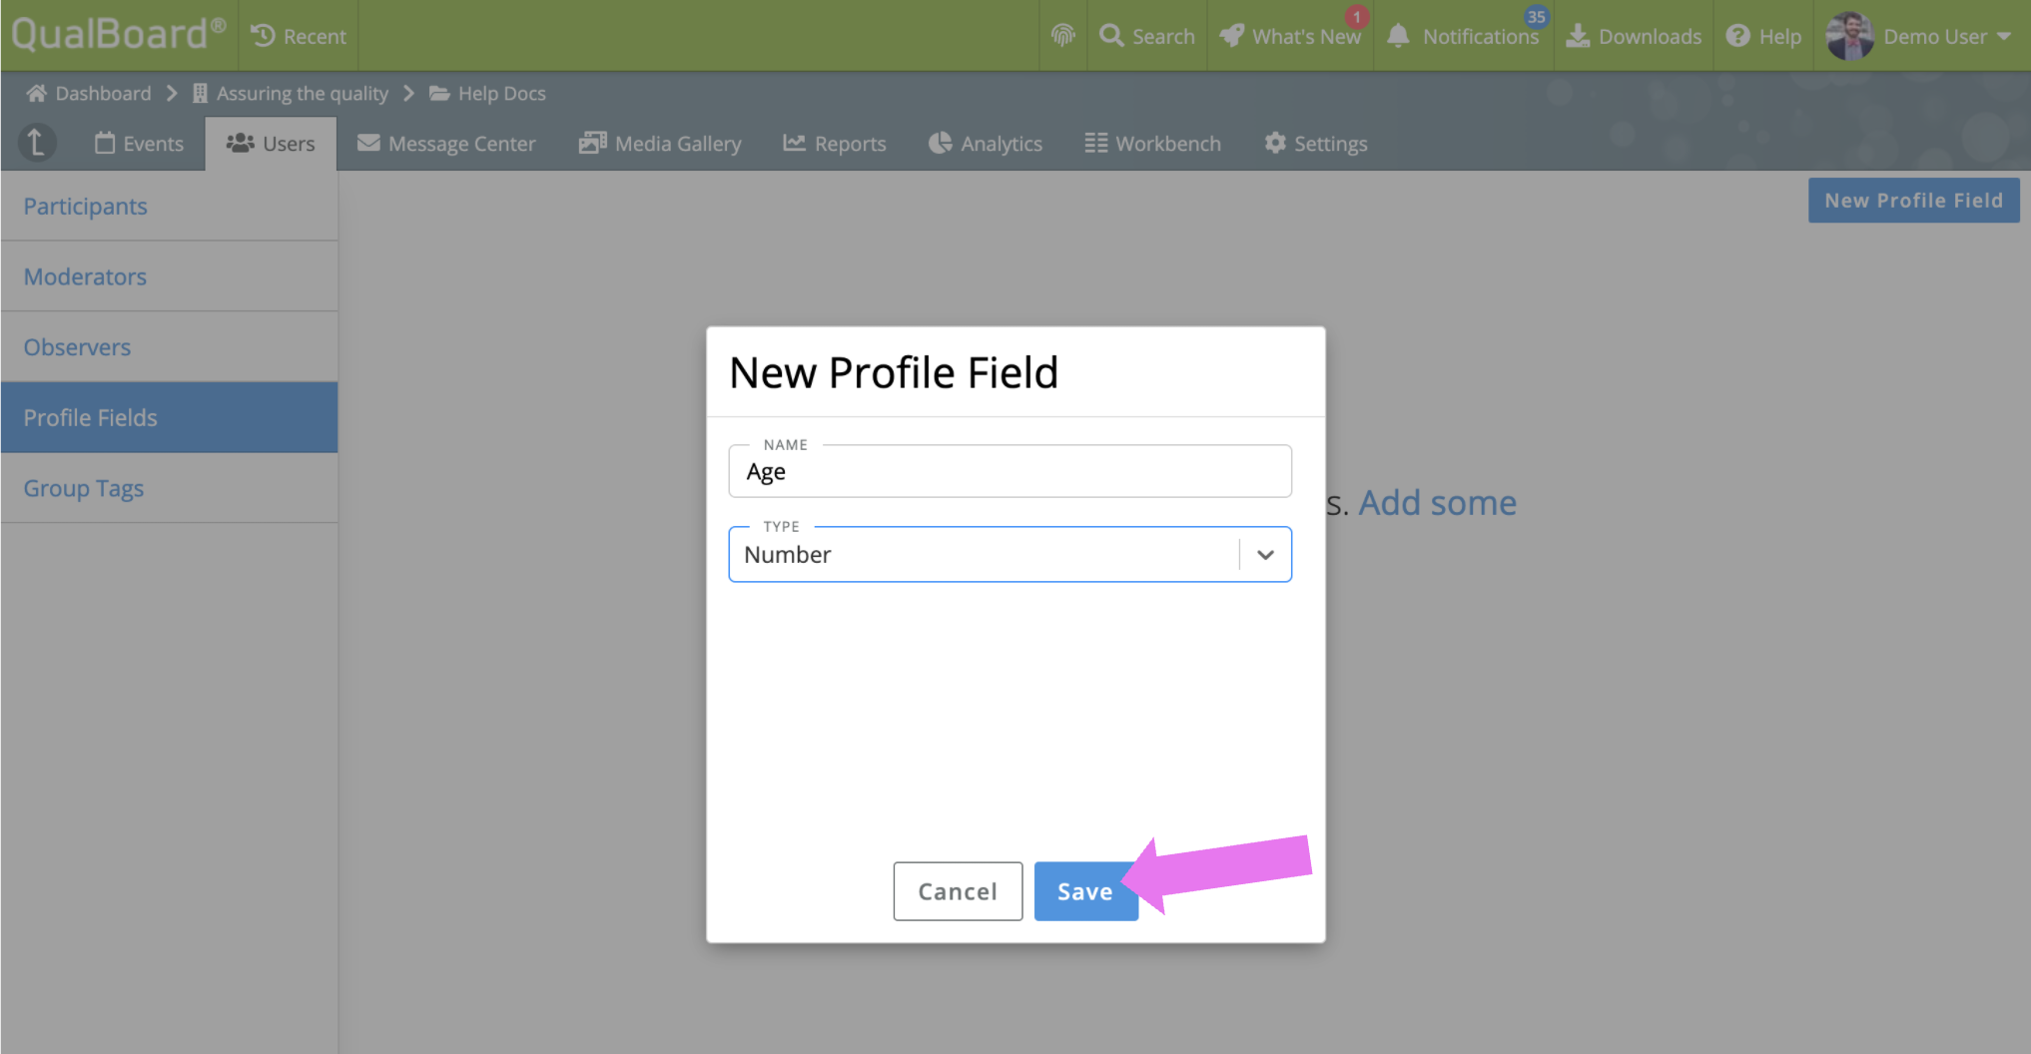
Task: Switch to the Analytics tab
Action: coord(985,144)
